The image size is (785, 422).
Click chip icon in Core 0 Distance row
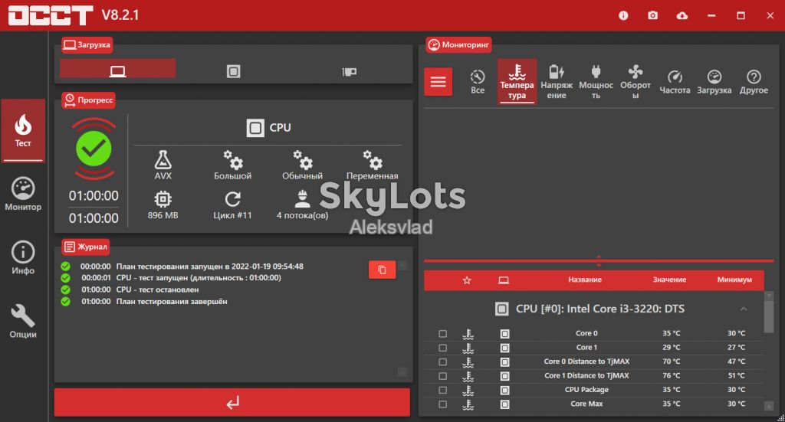504,361
